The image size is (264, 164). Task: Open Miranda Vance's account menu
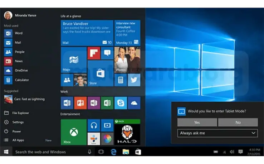(x=20, y=15)
